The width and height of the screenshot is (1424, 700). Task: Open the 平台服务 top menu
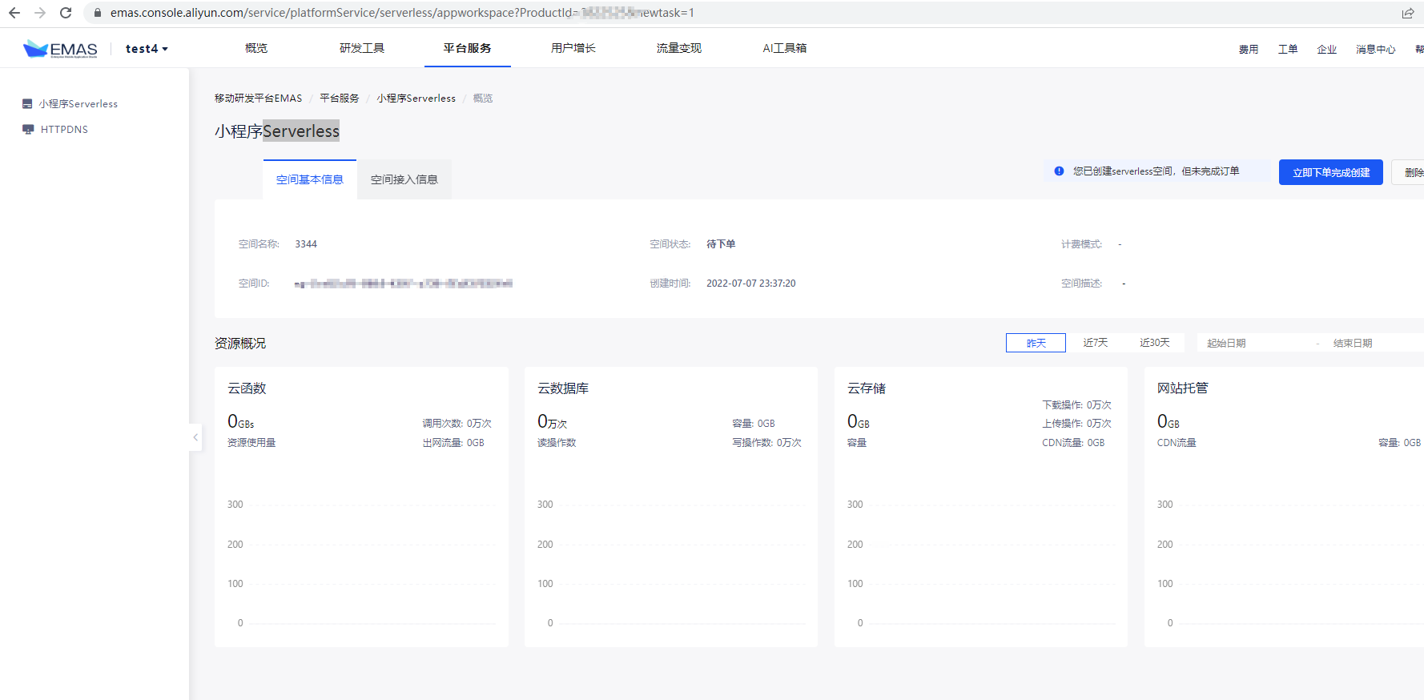468,48
